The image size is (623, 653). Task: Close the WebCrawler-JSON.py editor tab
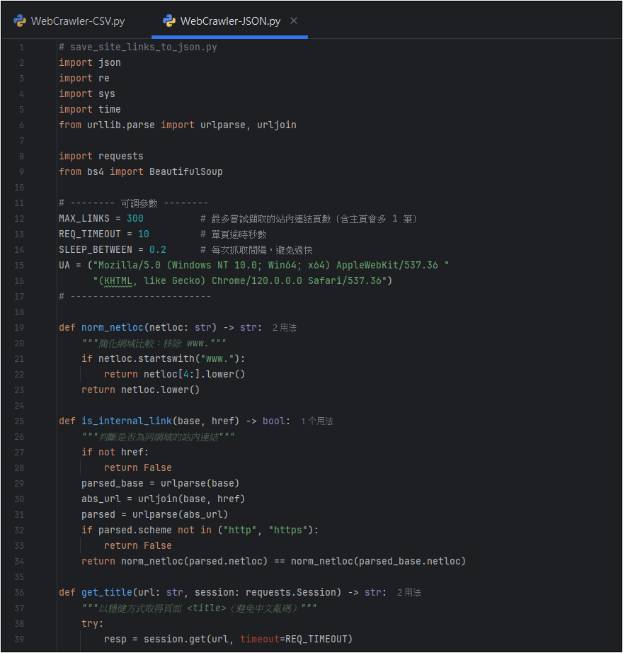pos(295,21)
